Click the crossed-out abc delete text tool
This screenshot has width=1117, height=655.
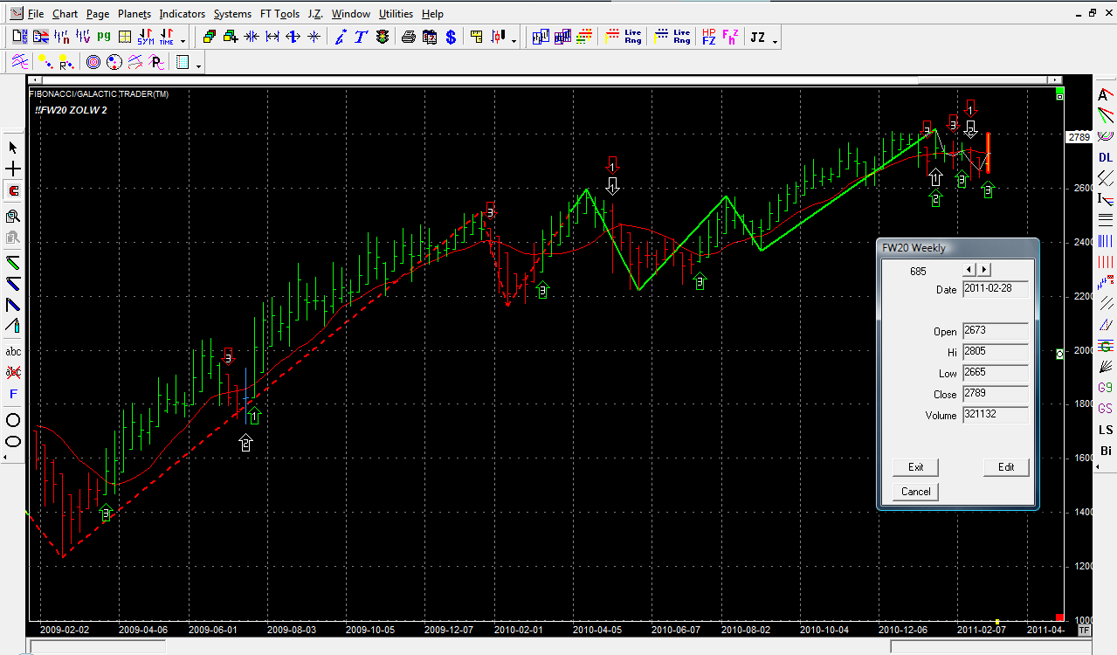pyautogui.click(x=13, y=372)
